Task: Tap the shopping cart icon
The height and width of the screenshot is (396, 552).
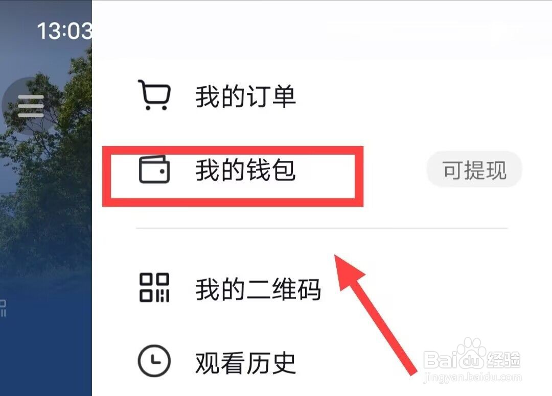Action: (154, 95)
